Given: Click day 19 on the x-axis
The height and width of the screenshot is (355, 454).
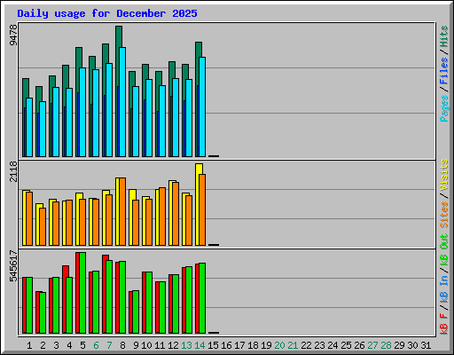Looking at the screenshot, I should 266,345.
